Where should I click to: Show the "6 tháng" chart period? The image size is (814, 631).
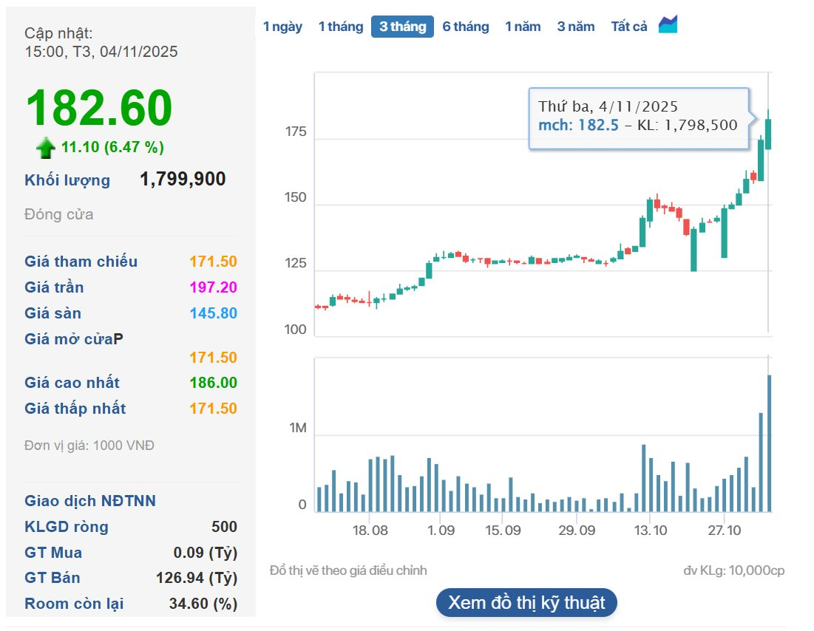coord(466,27)
